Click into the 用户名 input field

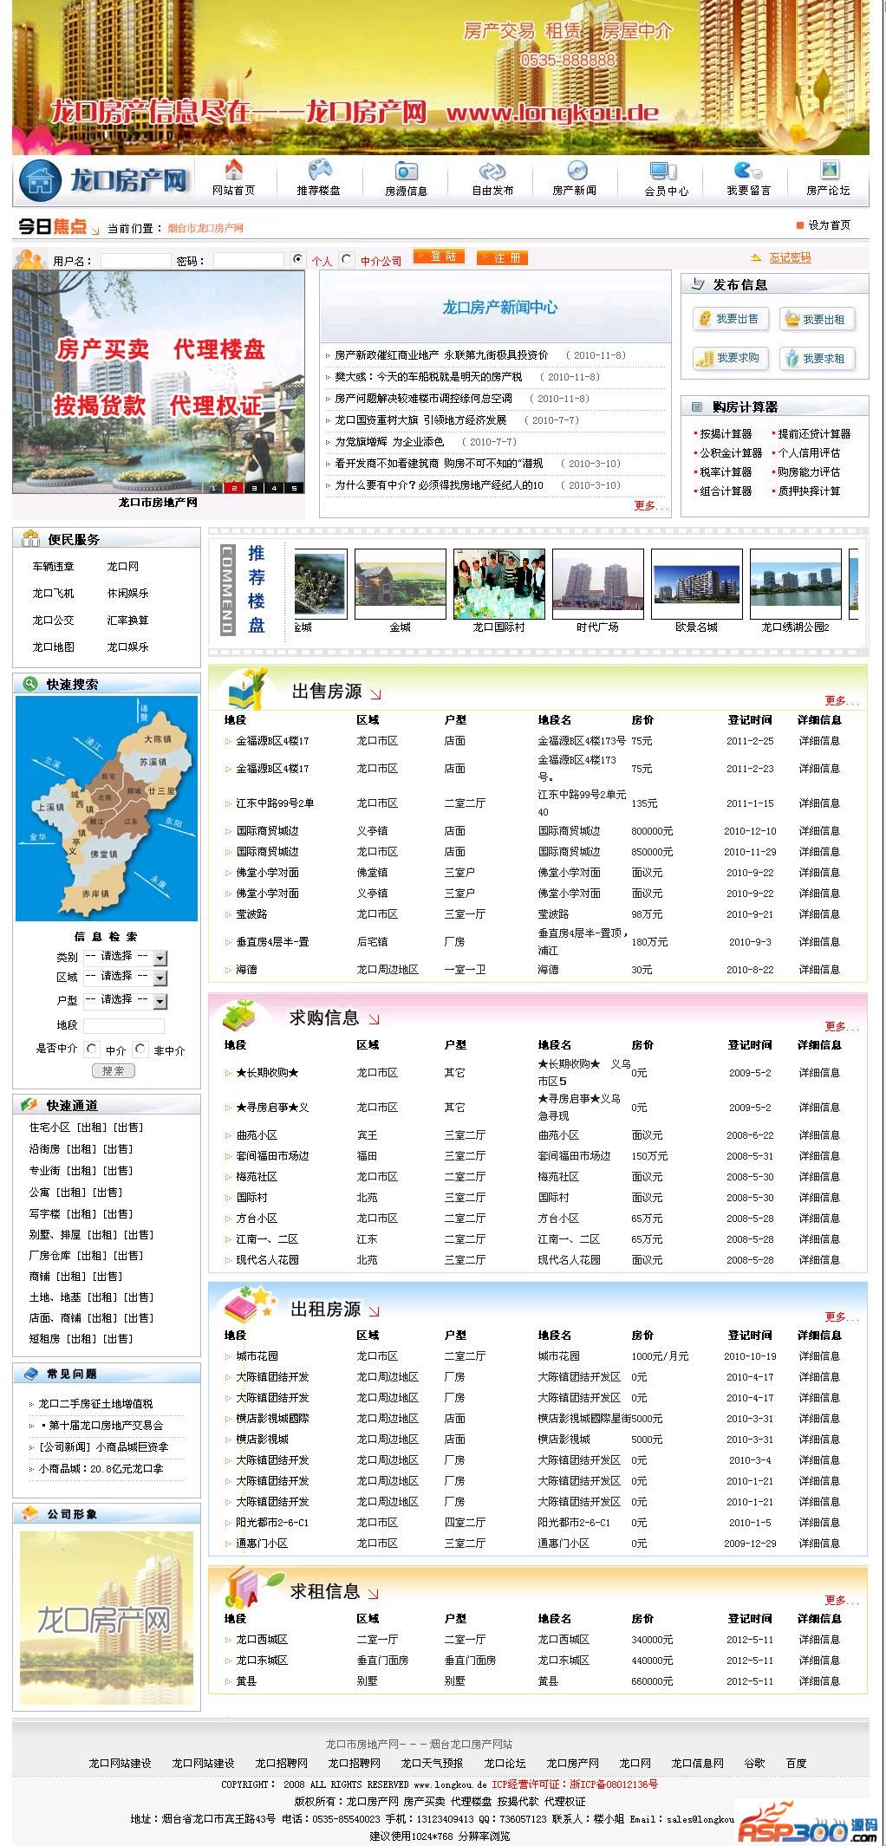[x=135, y=261]
